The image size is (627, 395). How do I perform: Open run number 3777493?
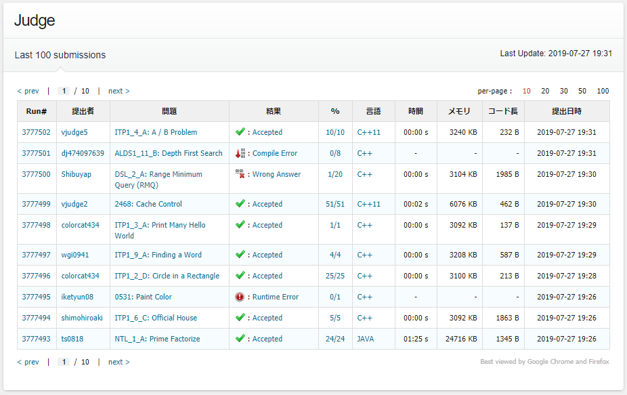[37, 339]
